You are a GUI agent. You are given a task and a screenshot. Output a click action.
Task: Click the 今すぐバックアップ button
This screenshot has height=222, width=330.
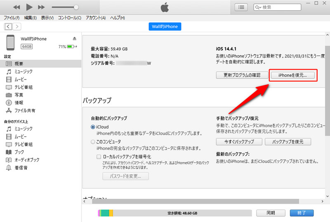(x=239, y=142)
